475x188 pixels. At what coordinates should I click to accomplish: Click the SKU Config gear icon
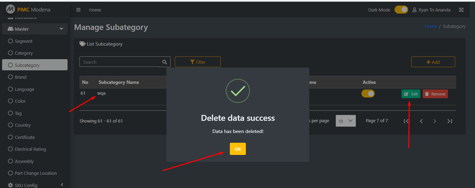point(10,185)
